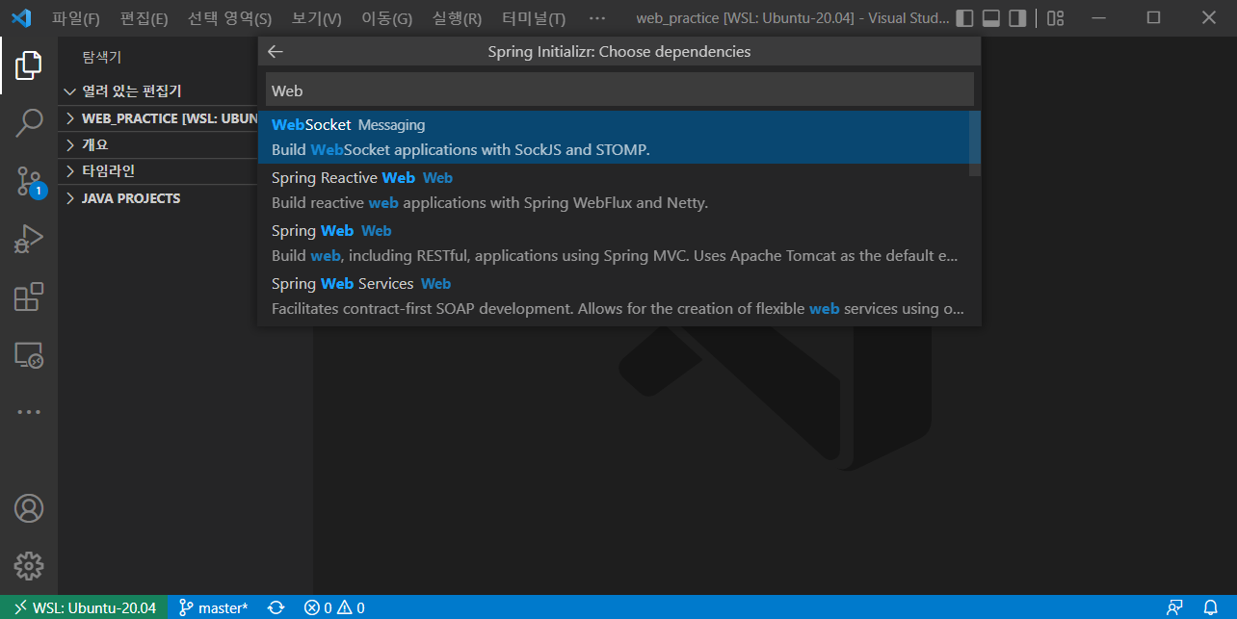Image resolution: width=1237 pixels, height=619 pixels.
Task: Collapse the 열려 있는 편집기 section
Action: 157,90
